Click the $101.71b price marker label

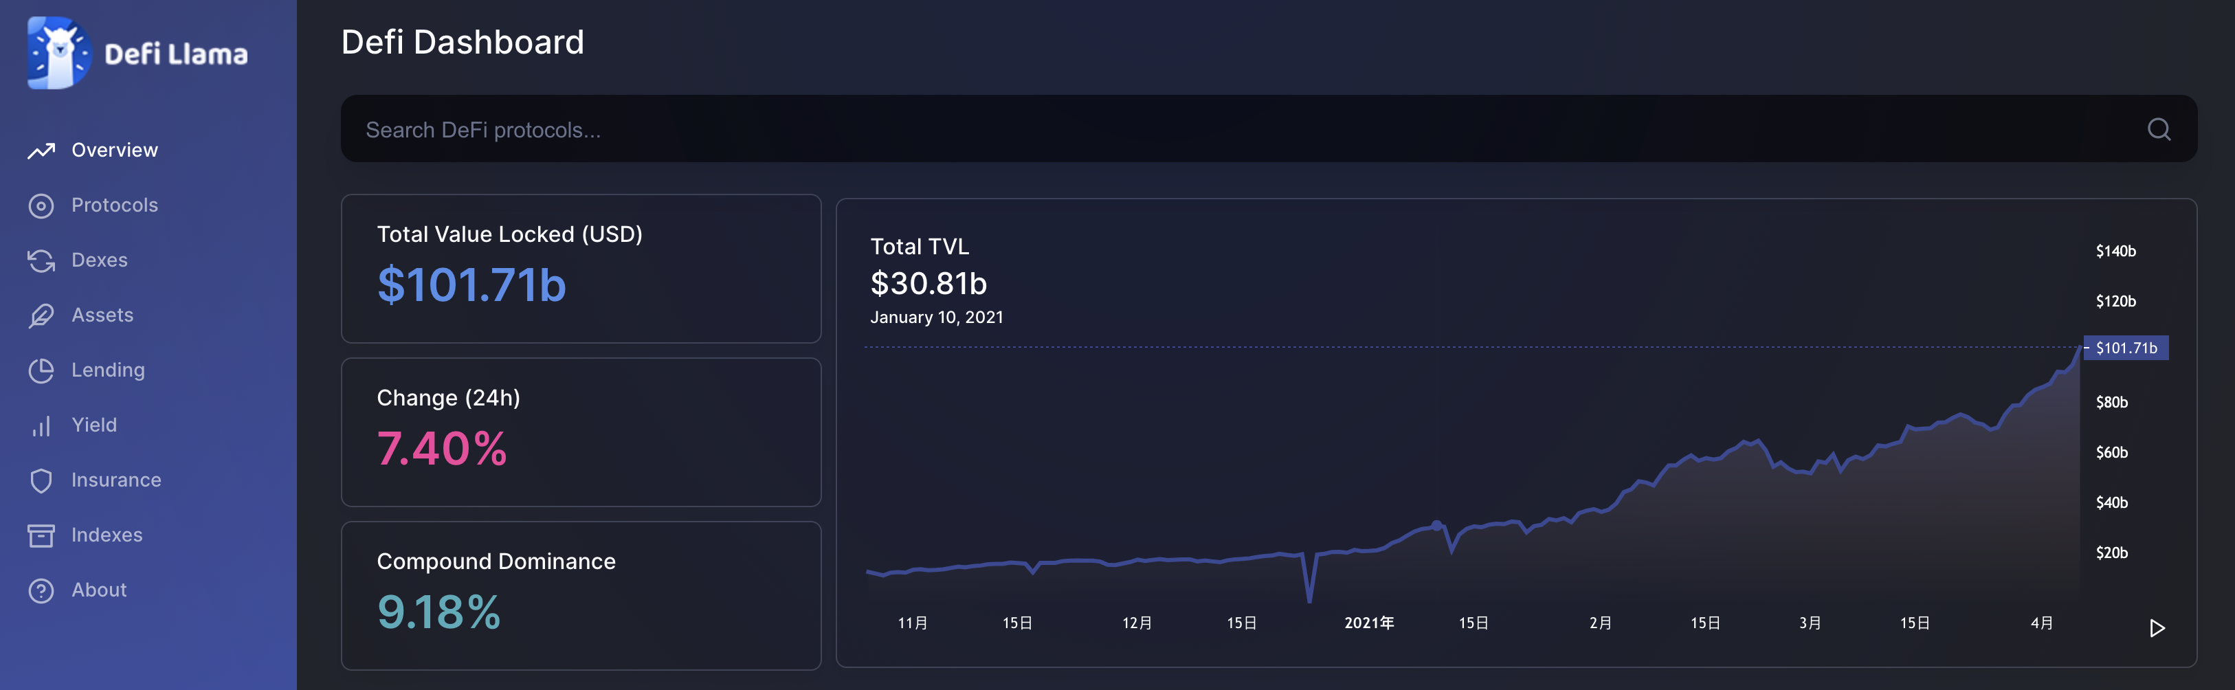pos(2125,348)
